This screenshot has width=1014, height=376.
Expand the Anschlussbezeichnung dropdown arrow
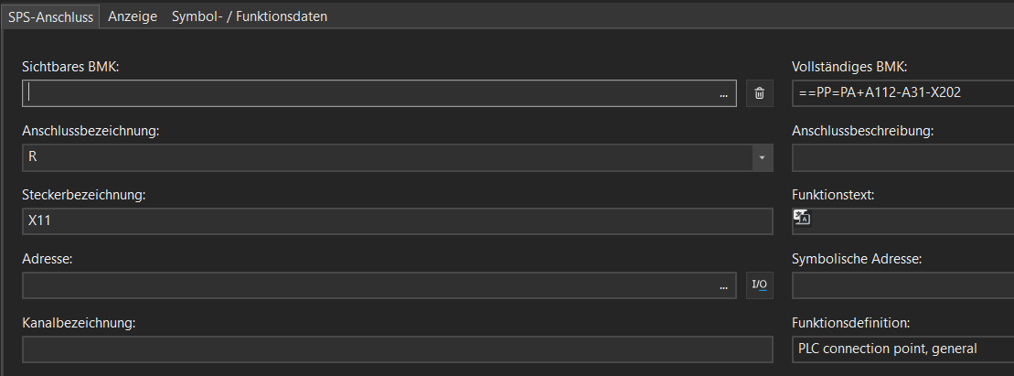point(763,158)
